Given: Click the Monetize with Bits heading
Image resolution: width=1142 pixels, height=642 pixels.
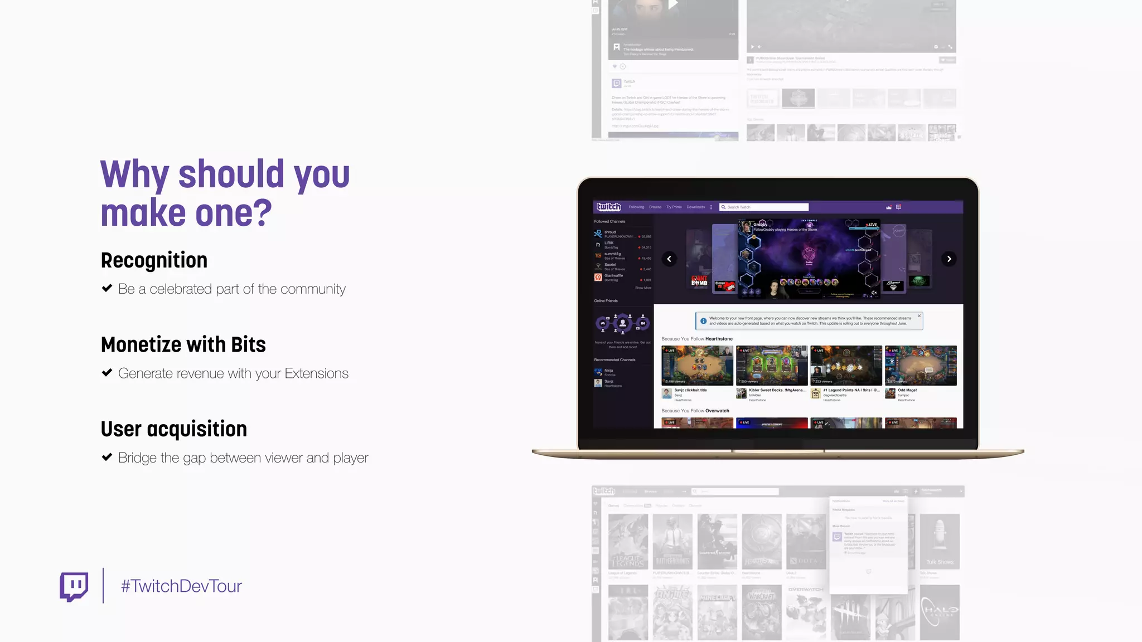Looking at the screenshot, I should pos(183,344).
